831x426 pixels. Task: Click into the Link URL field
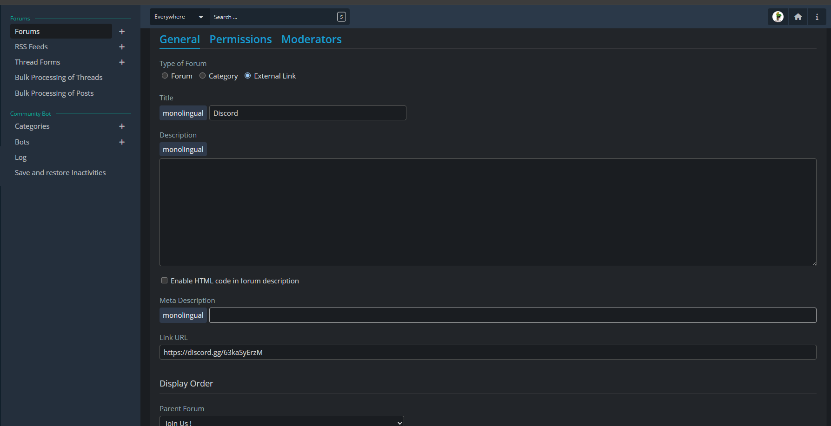(x=487, y=352)
